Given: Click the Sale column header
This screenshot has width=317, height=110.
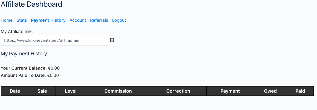Looking at the screenshot, I should (x=42, y=91).
